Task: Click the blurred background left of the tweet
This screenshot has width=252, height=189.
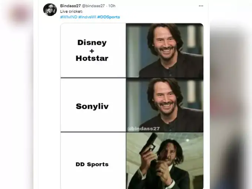Action: pyautogui.click(x=17, y=94)
